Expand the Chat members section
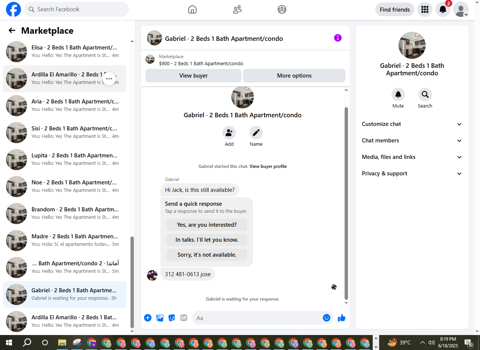480x350 pixels. 412,141
